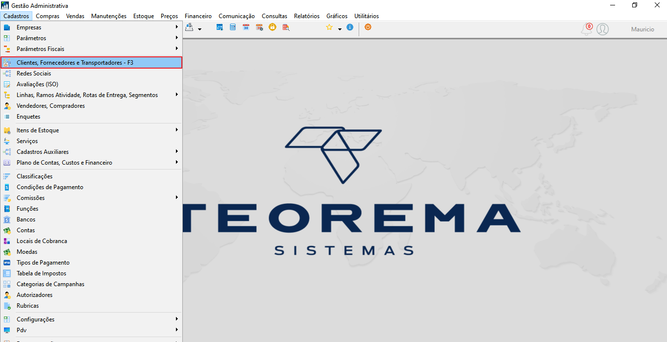Click the Avaliações (ISO) entry icon
Image resolution: width=667 pixels, height=342 pixels.
coord(7,84)
